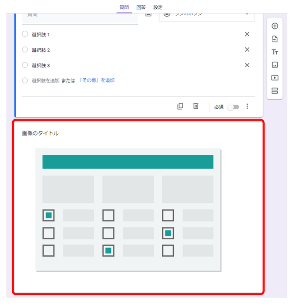The width and height of the screenshot is (293, 304).
Task: Open the three-dot more options menu
Action: pyautogui.click(x=247, y=106)
